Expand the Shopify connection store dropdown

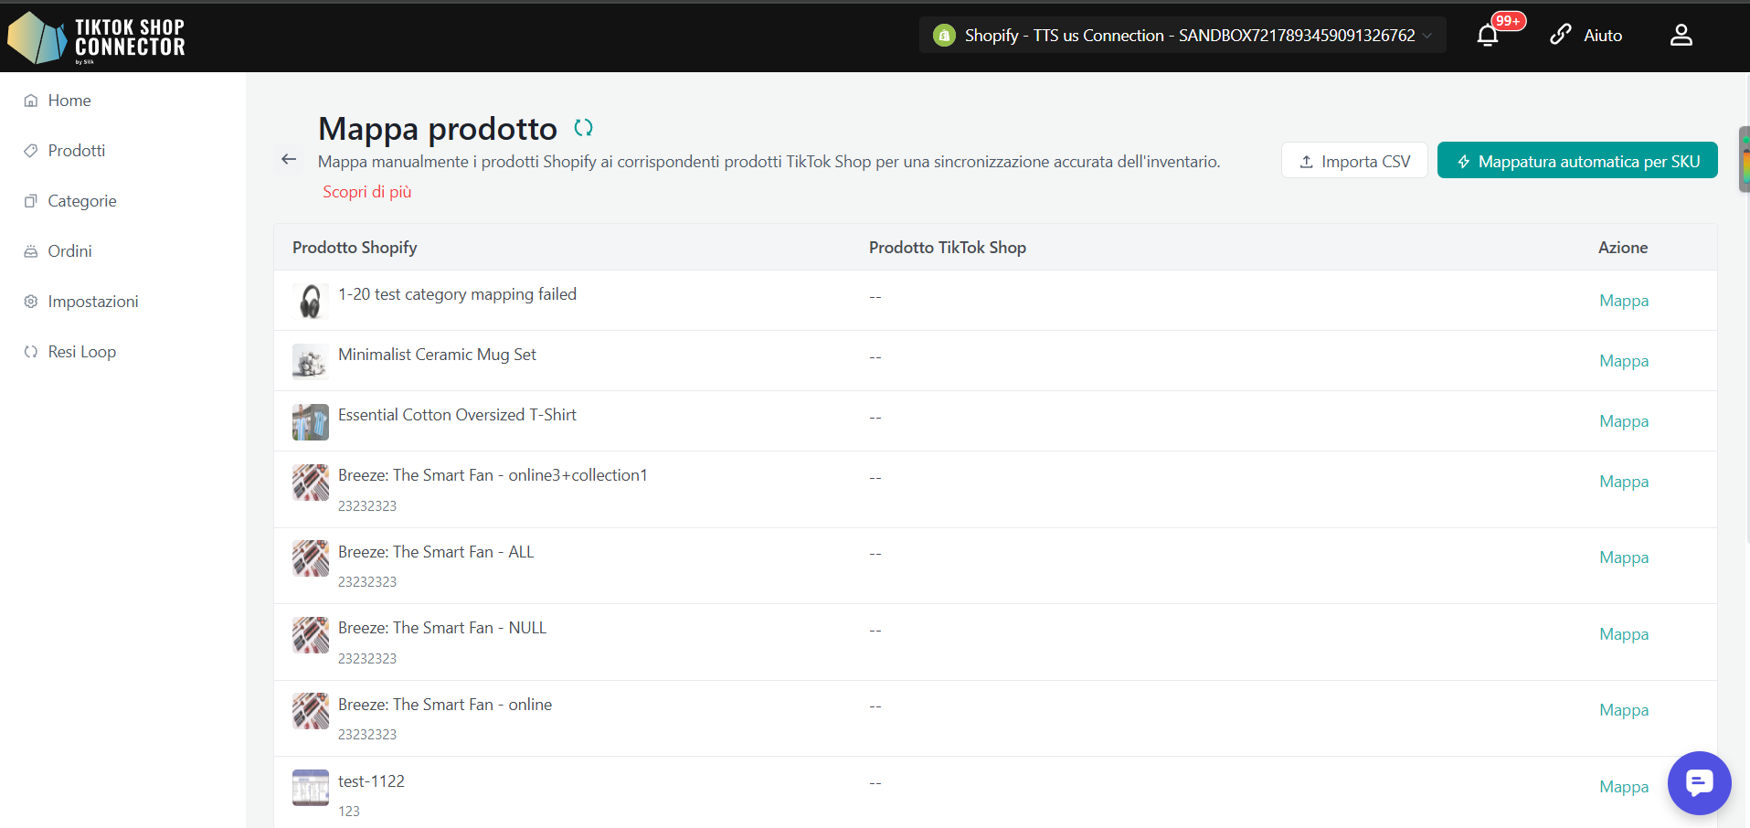coord(1183,35)
